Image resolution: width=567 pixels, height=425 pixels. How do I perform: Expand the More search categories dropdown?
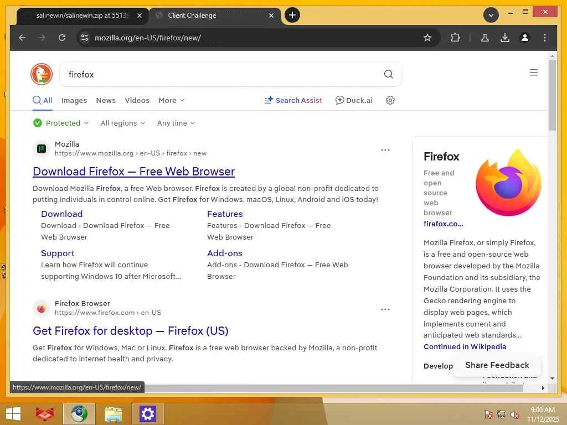(172, 101)
